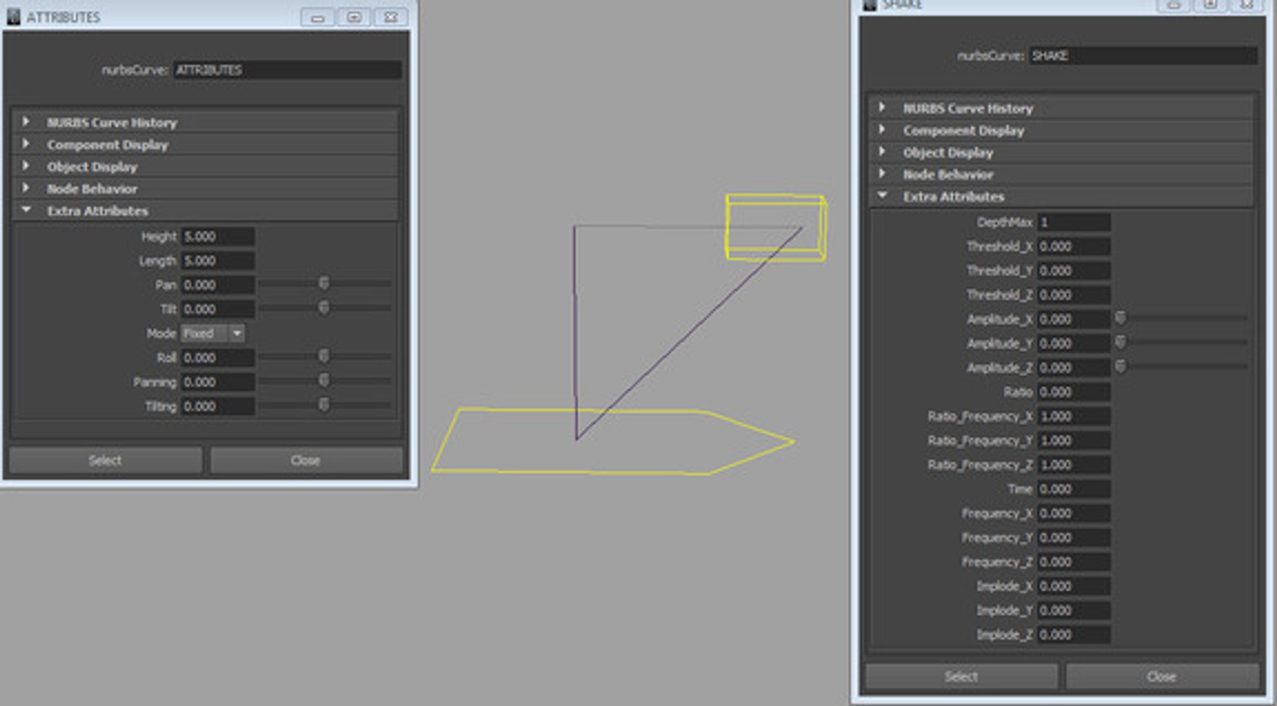Click the Close button in ATTRIBUTES window
1277x706 pixels.
tap(306, 460)
